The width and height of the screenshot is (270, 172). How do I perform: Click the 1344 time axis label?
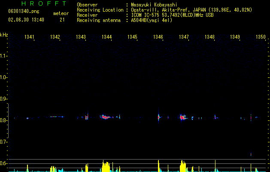[106, 37]
